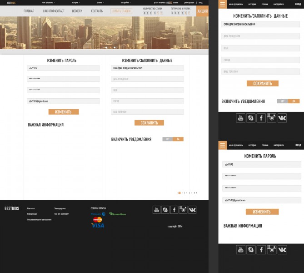Expand 'мои аукционы' dropdown in desktop top bar
Viewport: 304px width, 273px height.
(48, 3)
